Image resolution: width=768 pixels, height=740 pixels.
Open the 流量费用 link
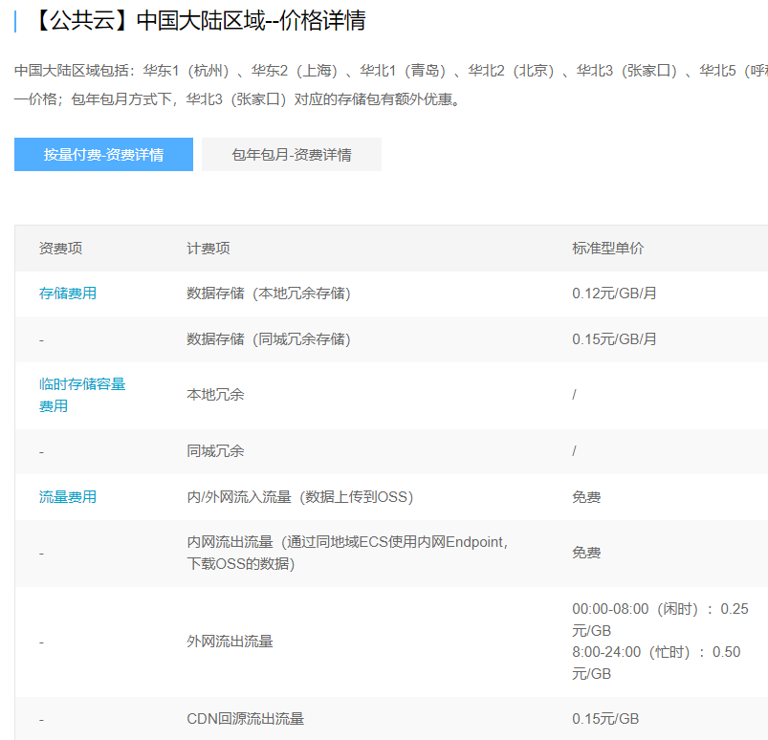pyautogui.click(x=68, y=497)
